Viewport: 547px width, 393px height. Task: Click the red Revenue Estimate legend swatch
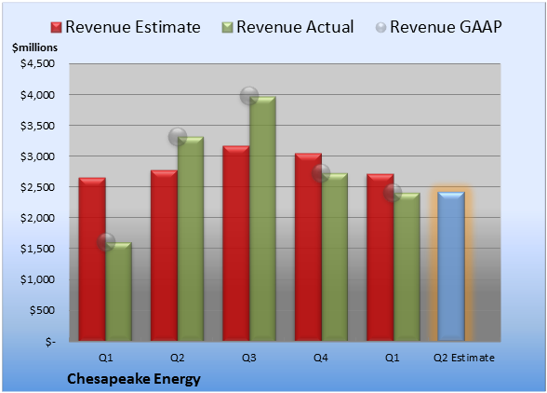[x=56, y=27]
